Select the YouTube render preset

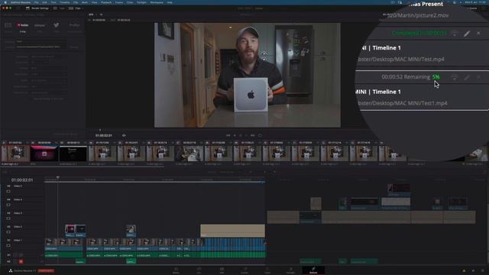pyautogui.click(x=23, y=25)
